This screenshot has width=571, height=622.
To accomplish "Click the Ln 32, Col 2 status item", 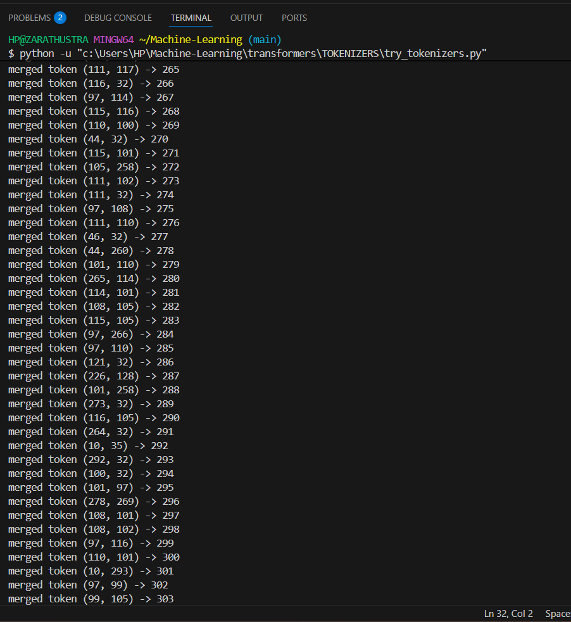I will [x=508, y=614].
